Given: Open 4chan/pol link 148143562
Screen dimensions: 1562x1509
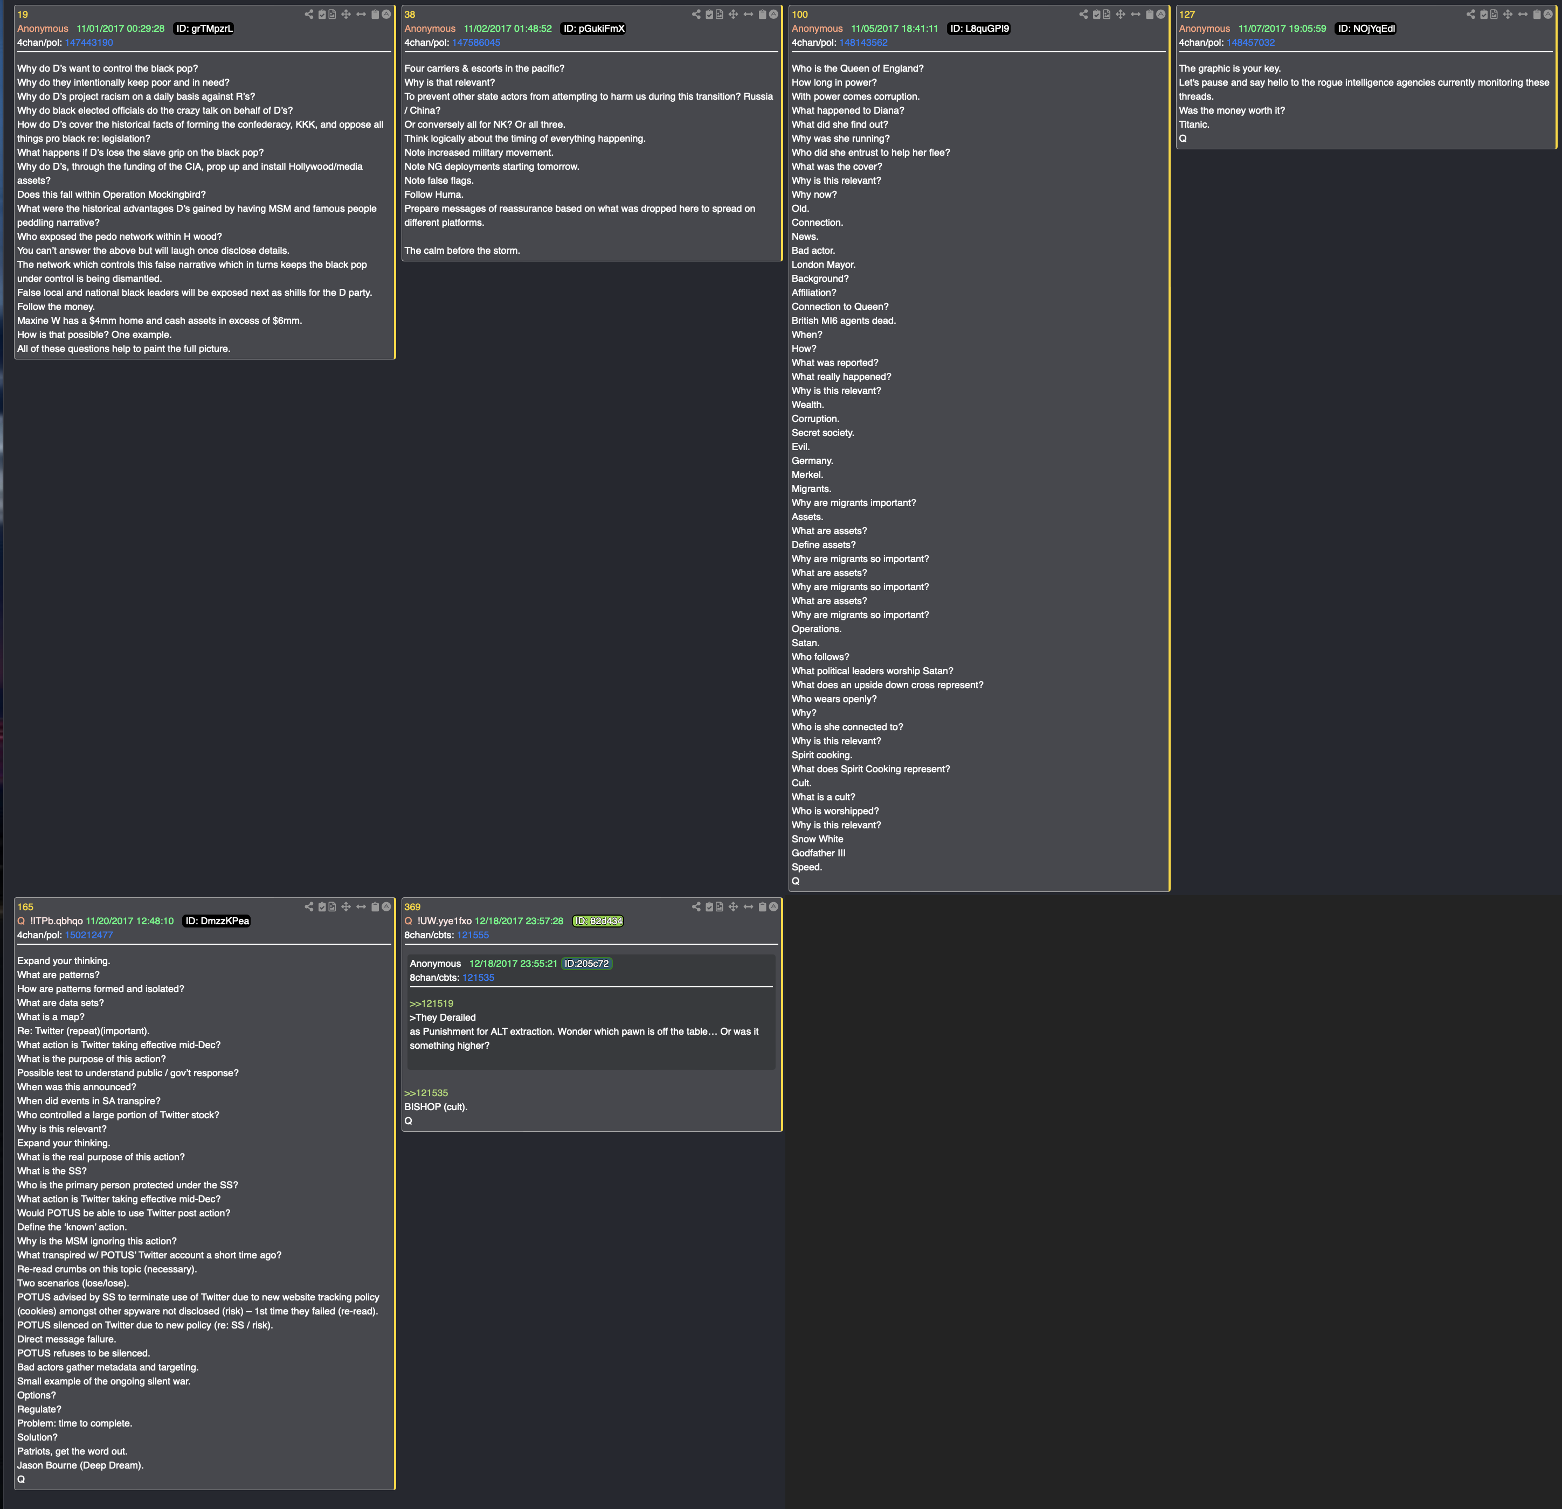Looking at the screenshot, I should pos(863,43).
